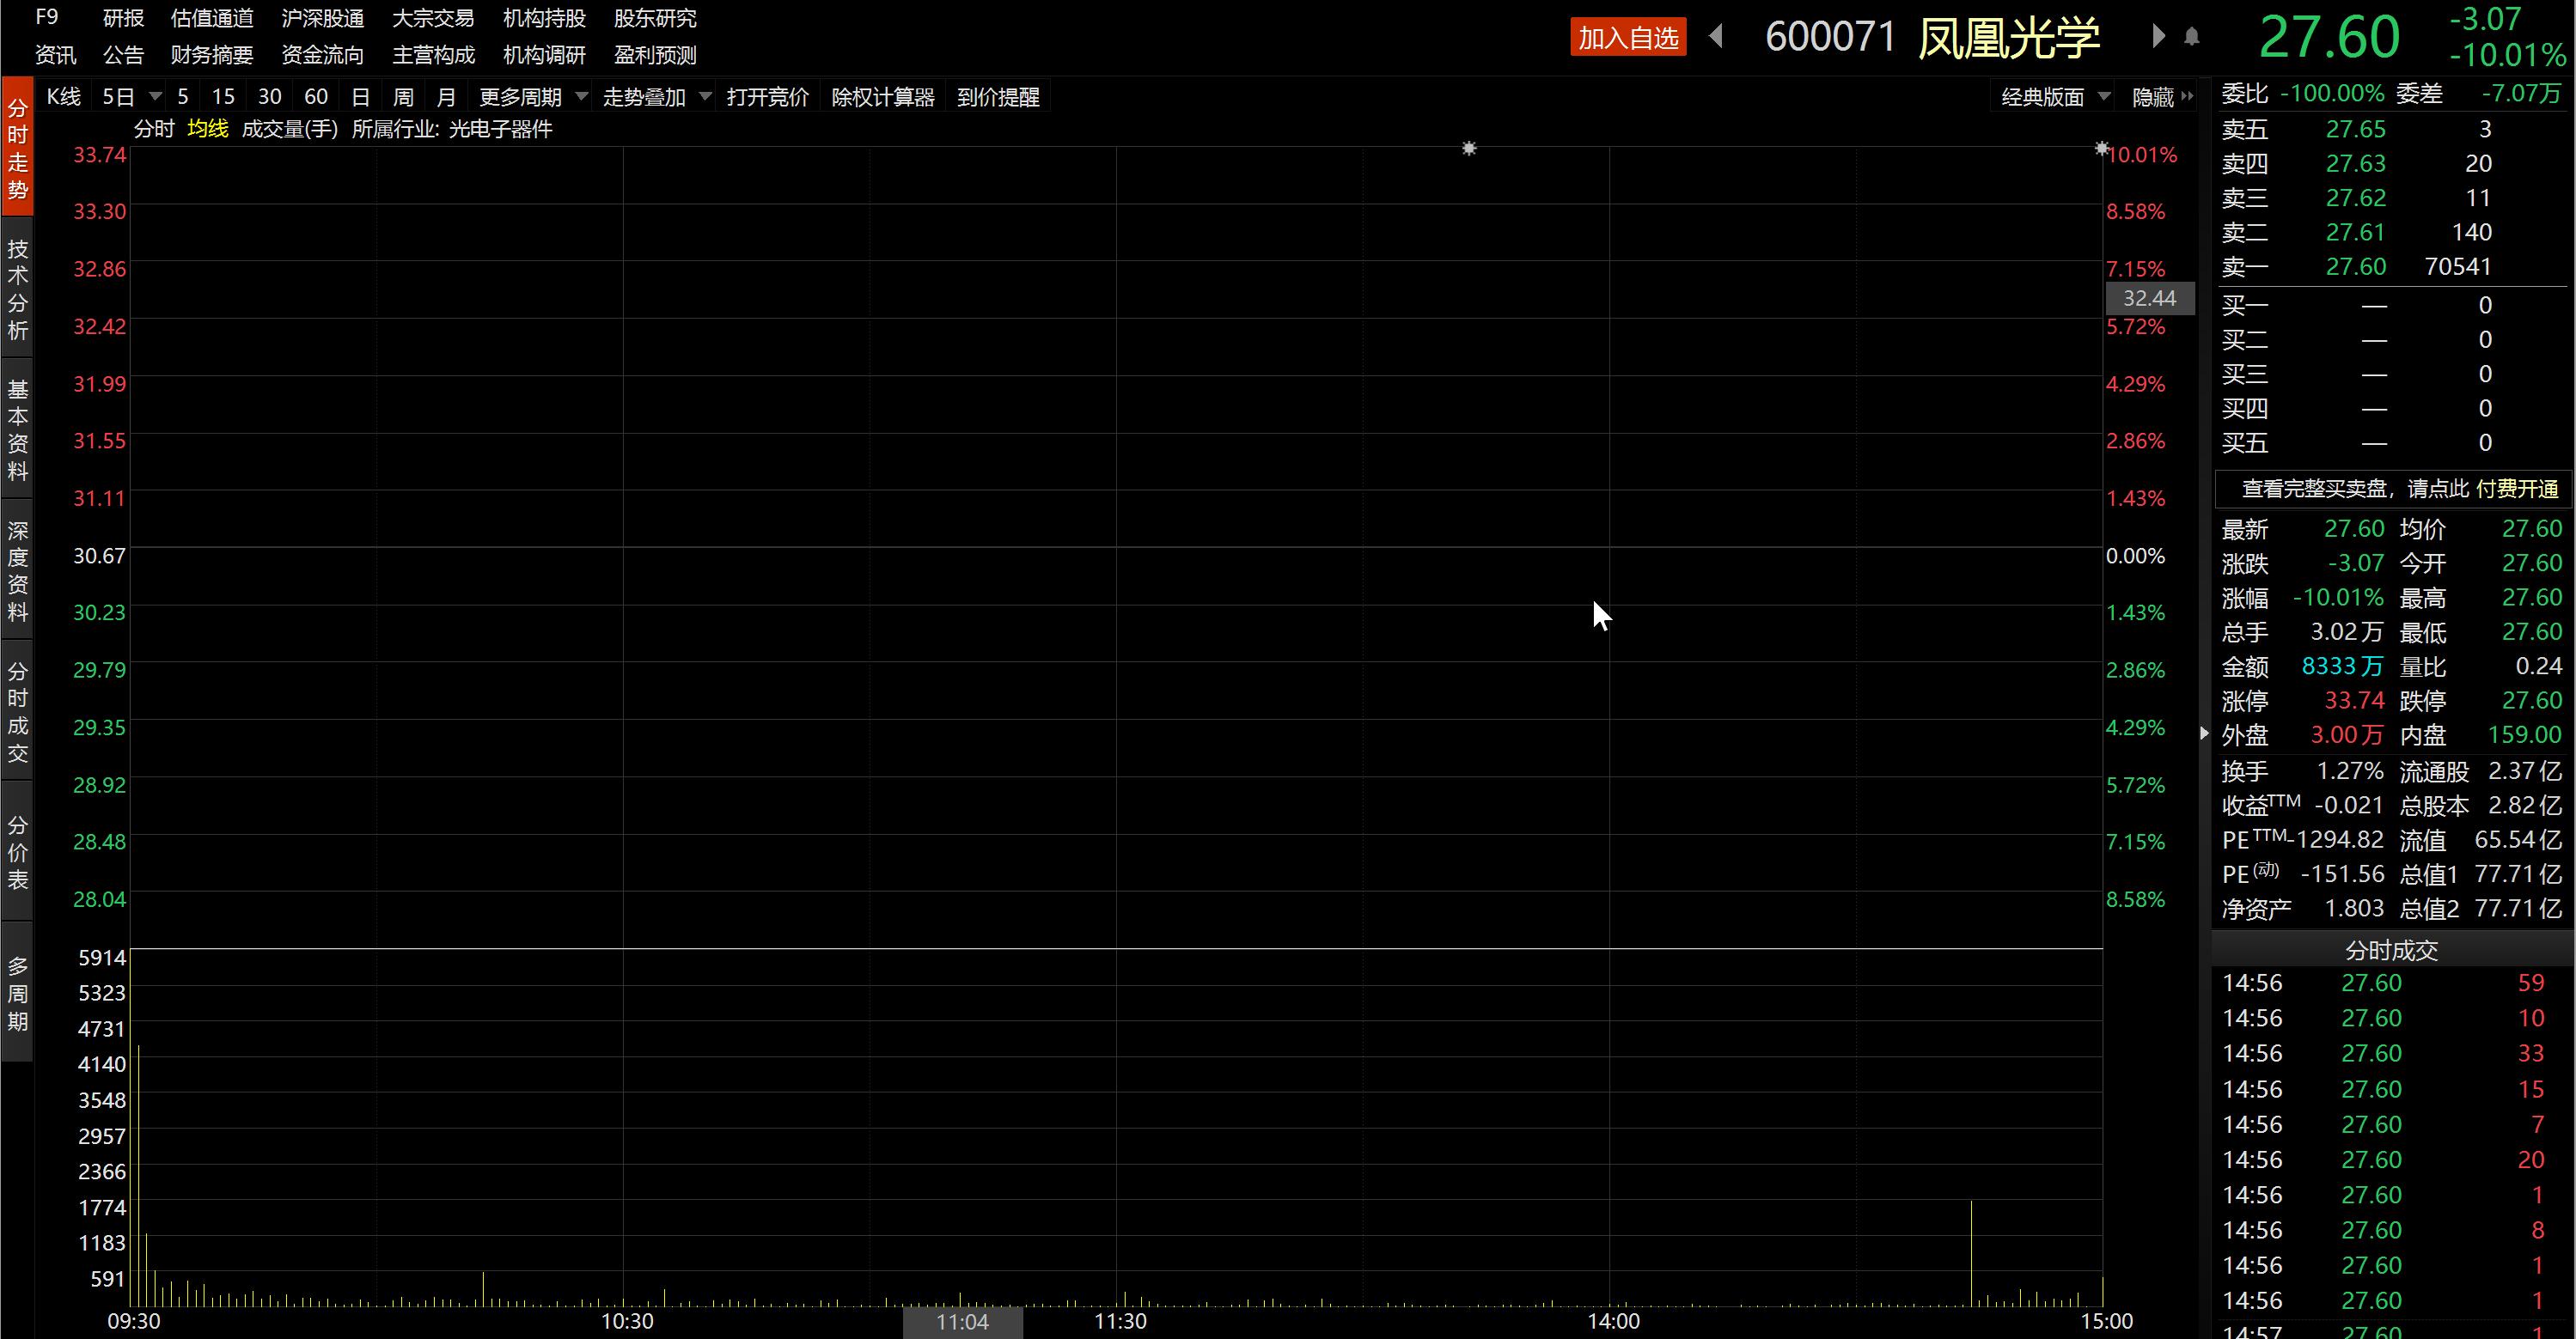Screen dimensions: 2576x1339
Task: Open the 研报 menu item
Action: (123, 18)
